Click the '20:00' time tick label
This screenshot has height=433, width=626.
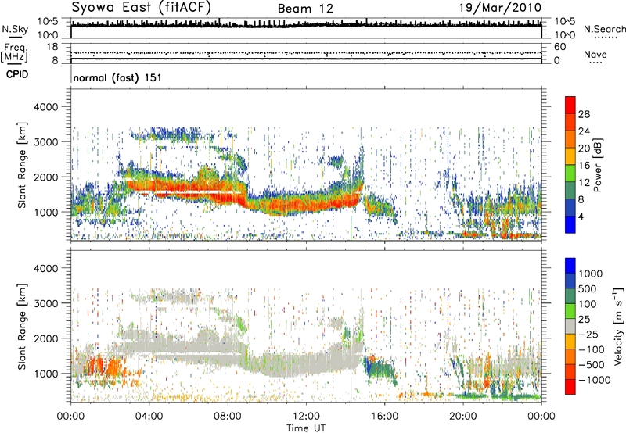coord(463,417)
